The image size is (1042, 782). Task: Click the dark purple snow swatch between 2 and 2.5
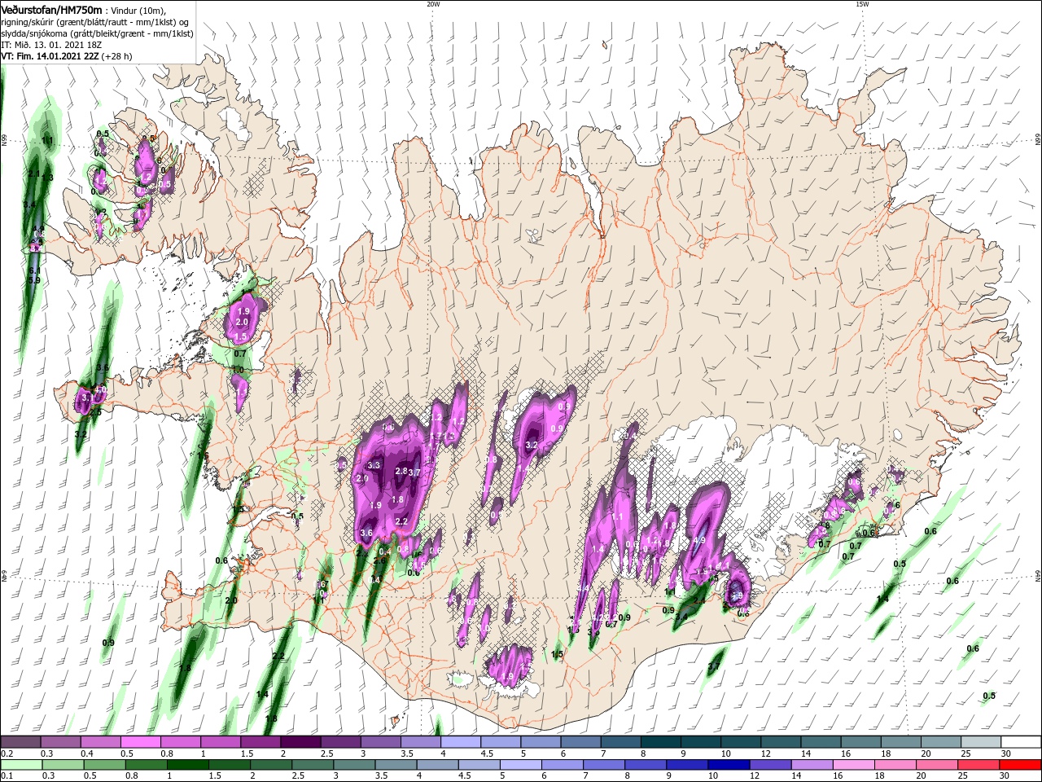click(x=300, y=742)
